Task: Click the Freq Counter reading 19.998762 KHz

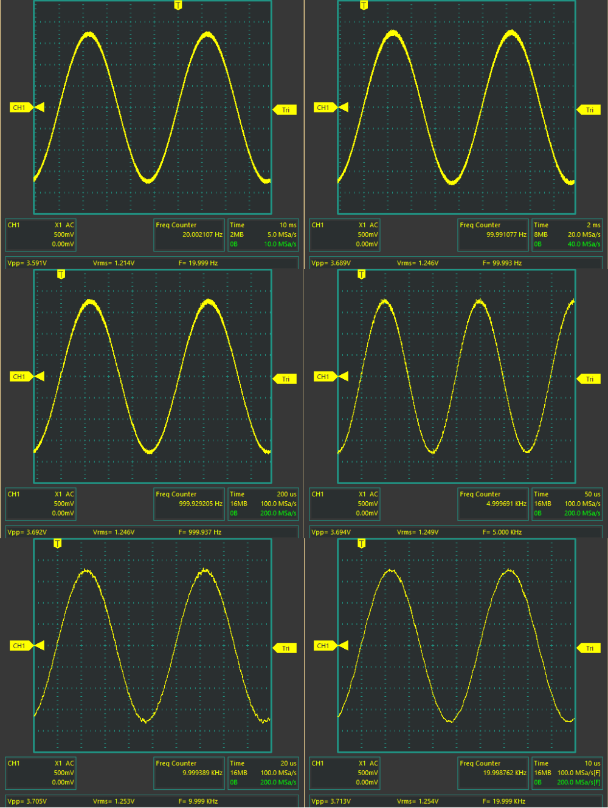Action: 493,773
